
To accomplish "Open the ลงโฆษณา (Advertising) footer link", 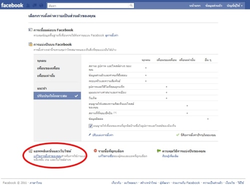I will click(130, 183).
